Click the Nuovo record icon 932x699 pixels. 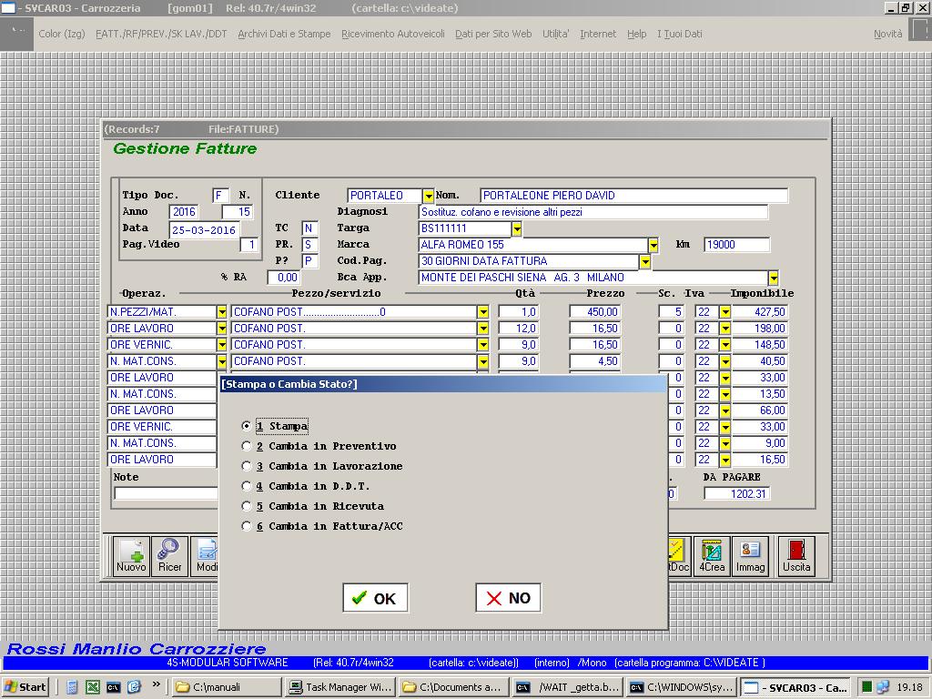(131, 556)
